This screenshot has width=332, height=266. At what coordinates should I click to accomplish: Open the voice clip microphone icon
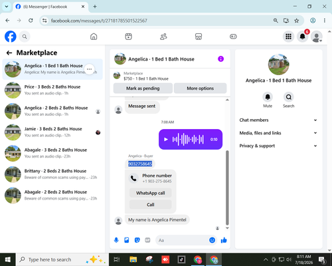coord(116,240)
